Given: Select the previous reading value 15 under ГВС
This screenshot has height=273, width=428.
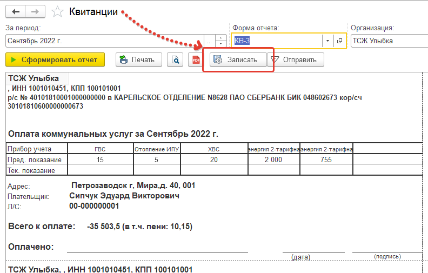Looking at the screenshot, I should point(100,159).
